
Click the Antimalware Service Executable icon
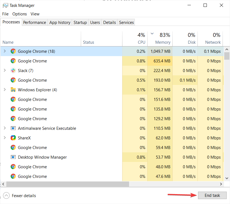click(x=13, y=128)
